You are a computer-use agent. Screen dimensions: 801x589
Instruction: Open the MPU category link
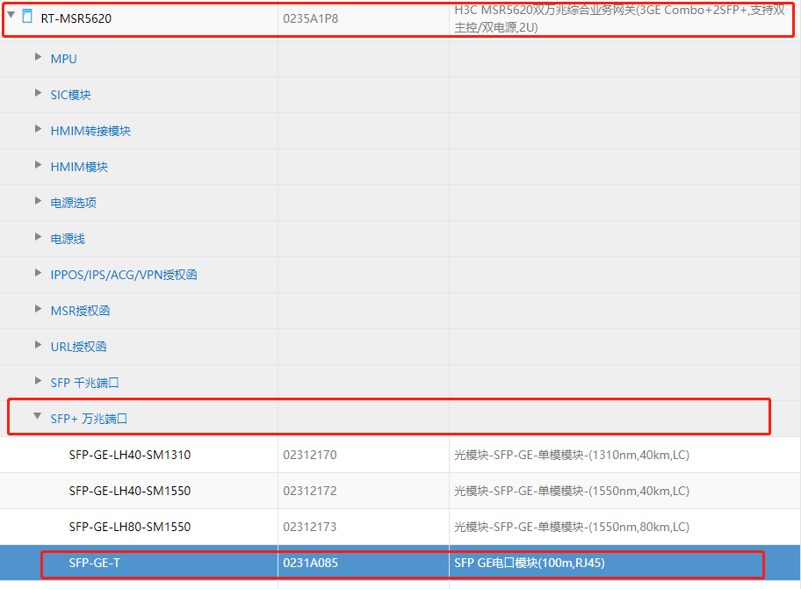(64, 59)
